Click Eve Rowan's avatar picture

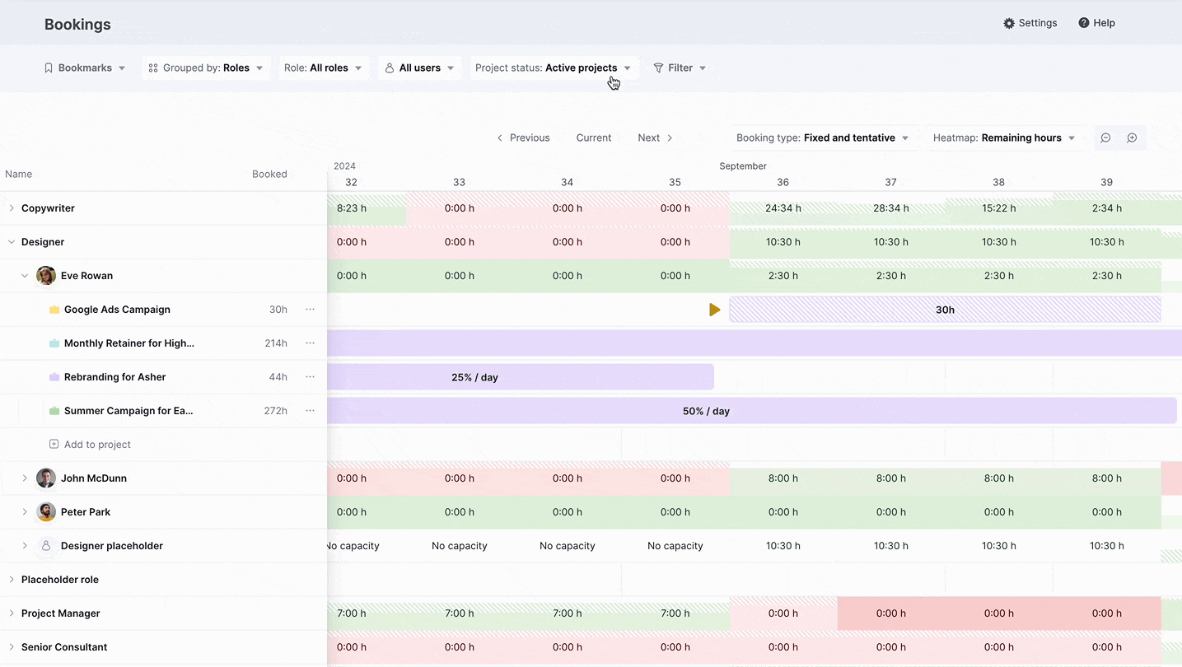(x=46, y=276)
